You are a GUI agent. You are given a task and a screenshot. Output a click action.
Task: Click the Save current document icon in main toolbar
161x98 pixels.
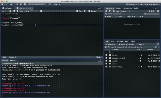[x=17, y=4]
